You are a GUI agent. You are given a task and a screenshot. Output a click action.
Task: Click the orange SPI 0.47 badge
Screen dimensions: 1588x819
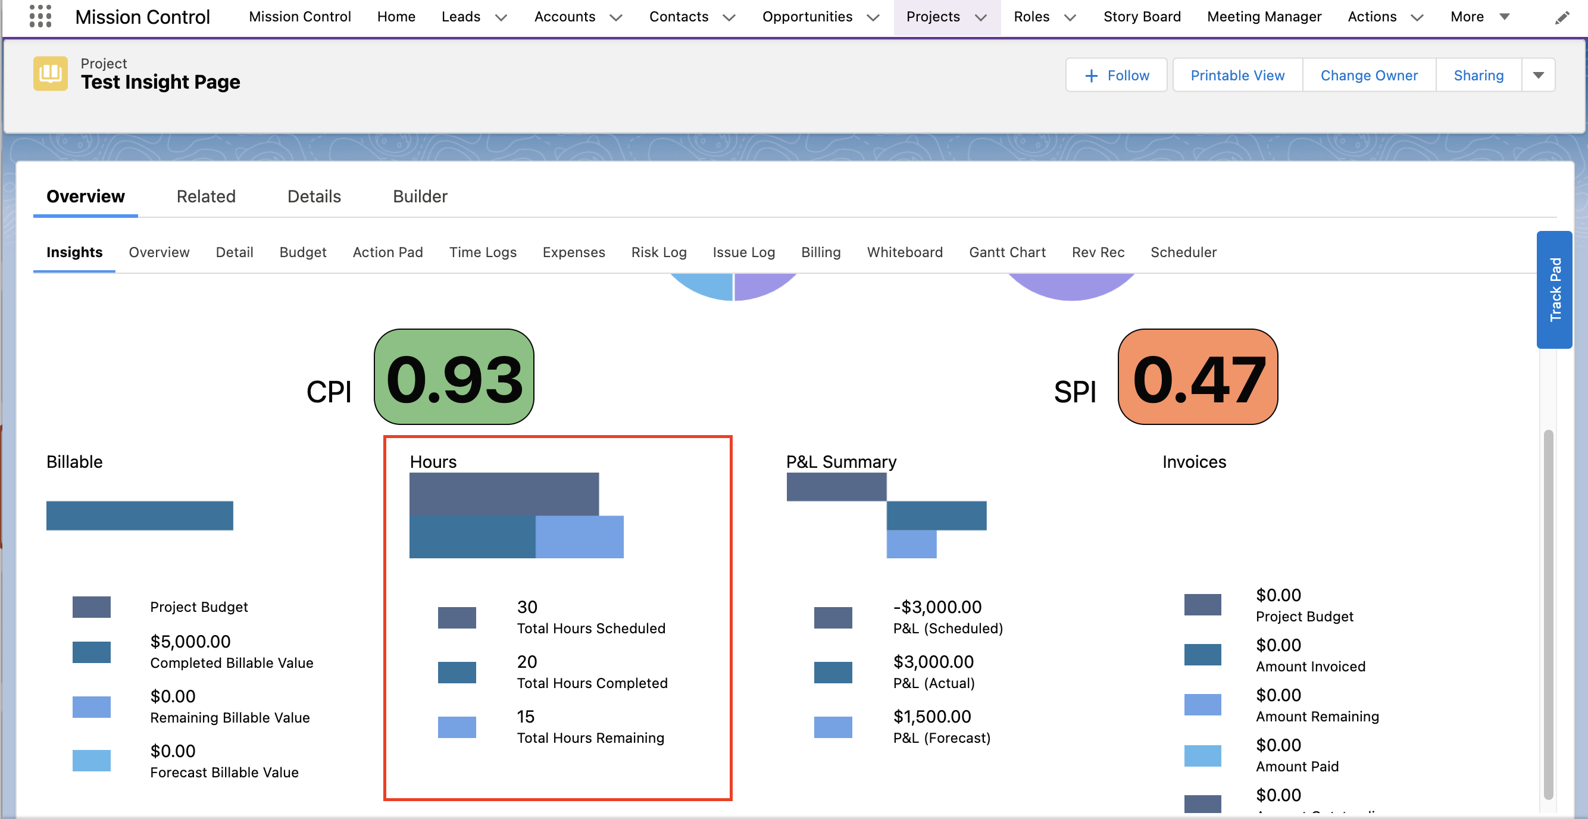point(1197,377)
